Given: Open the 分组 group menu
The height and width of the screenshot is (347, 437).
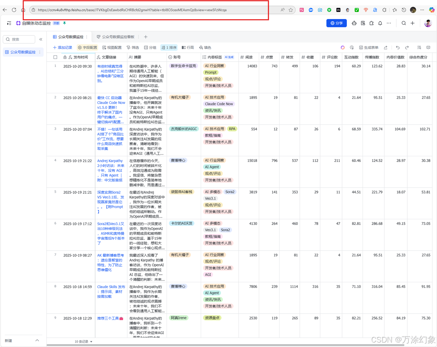Looking at the screenshot, I should pos(150,48).
